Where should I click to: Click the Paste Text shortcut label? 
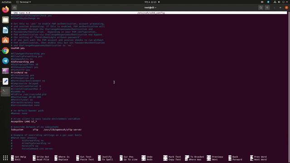pos(87,159)
